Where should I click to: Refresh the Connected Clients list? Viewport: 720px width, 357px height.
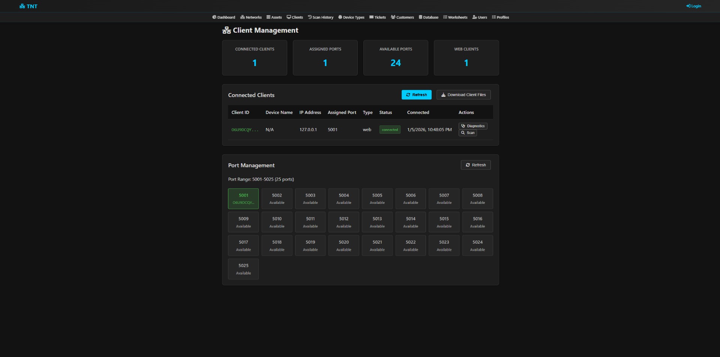coord(416,95)
